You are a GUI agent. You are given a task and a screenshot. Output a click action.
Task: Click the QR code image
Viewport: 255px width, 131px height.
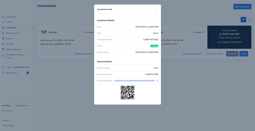click(x=127, y=92)
